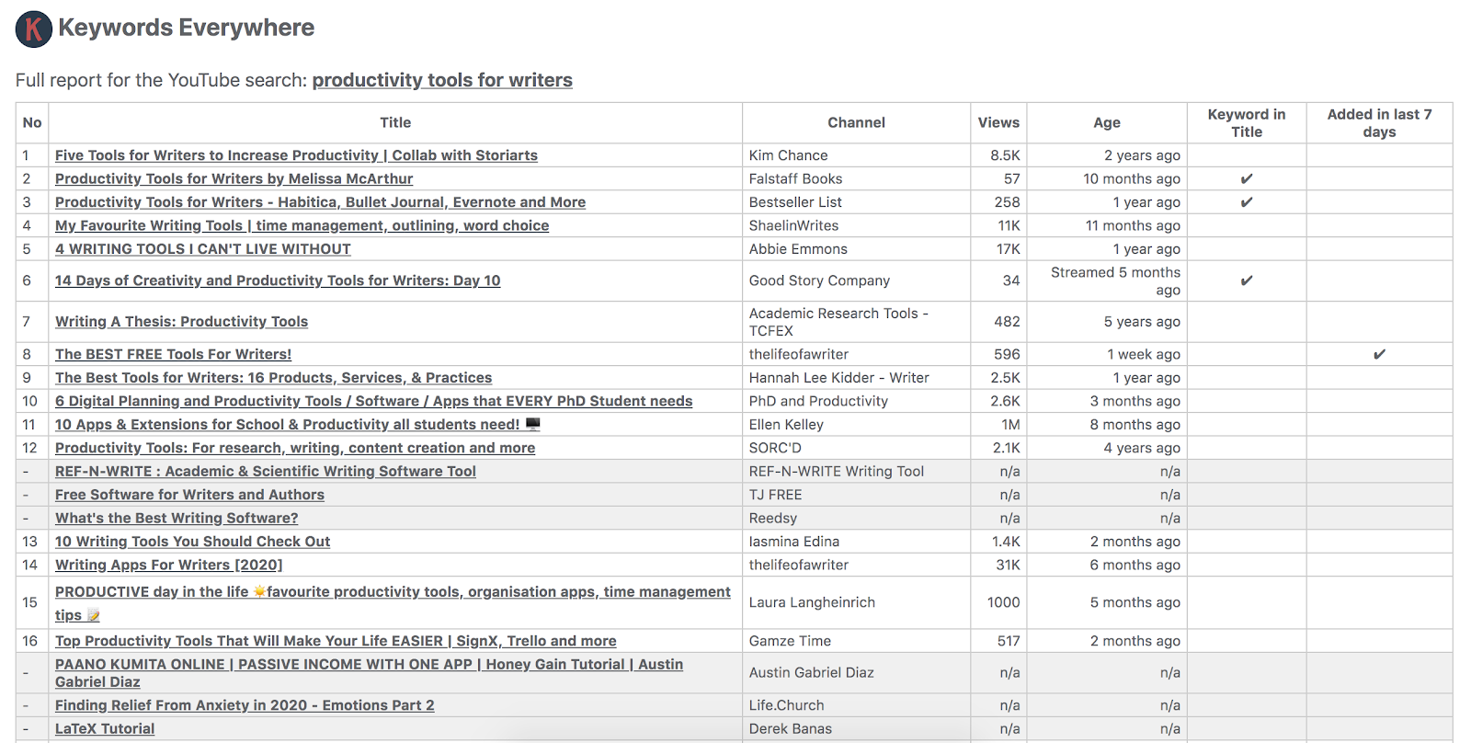Click the Keywords Everywhere logo icon
Screen dimensions: 1471x743
tap(33, 29)
